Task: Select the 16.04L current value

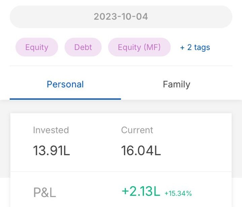Action: click(141, 151)
